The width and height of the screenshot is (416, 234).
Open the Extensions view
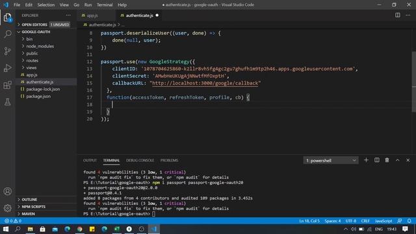tap(7, 85)
